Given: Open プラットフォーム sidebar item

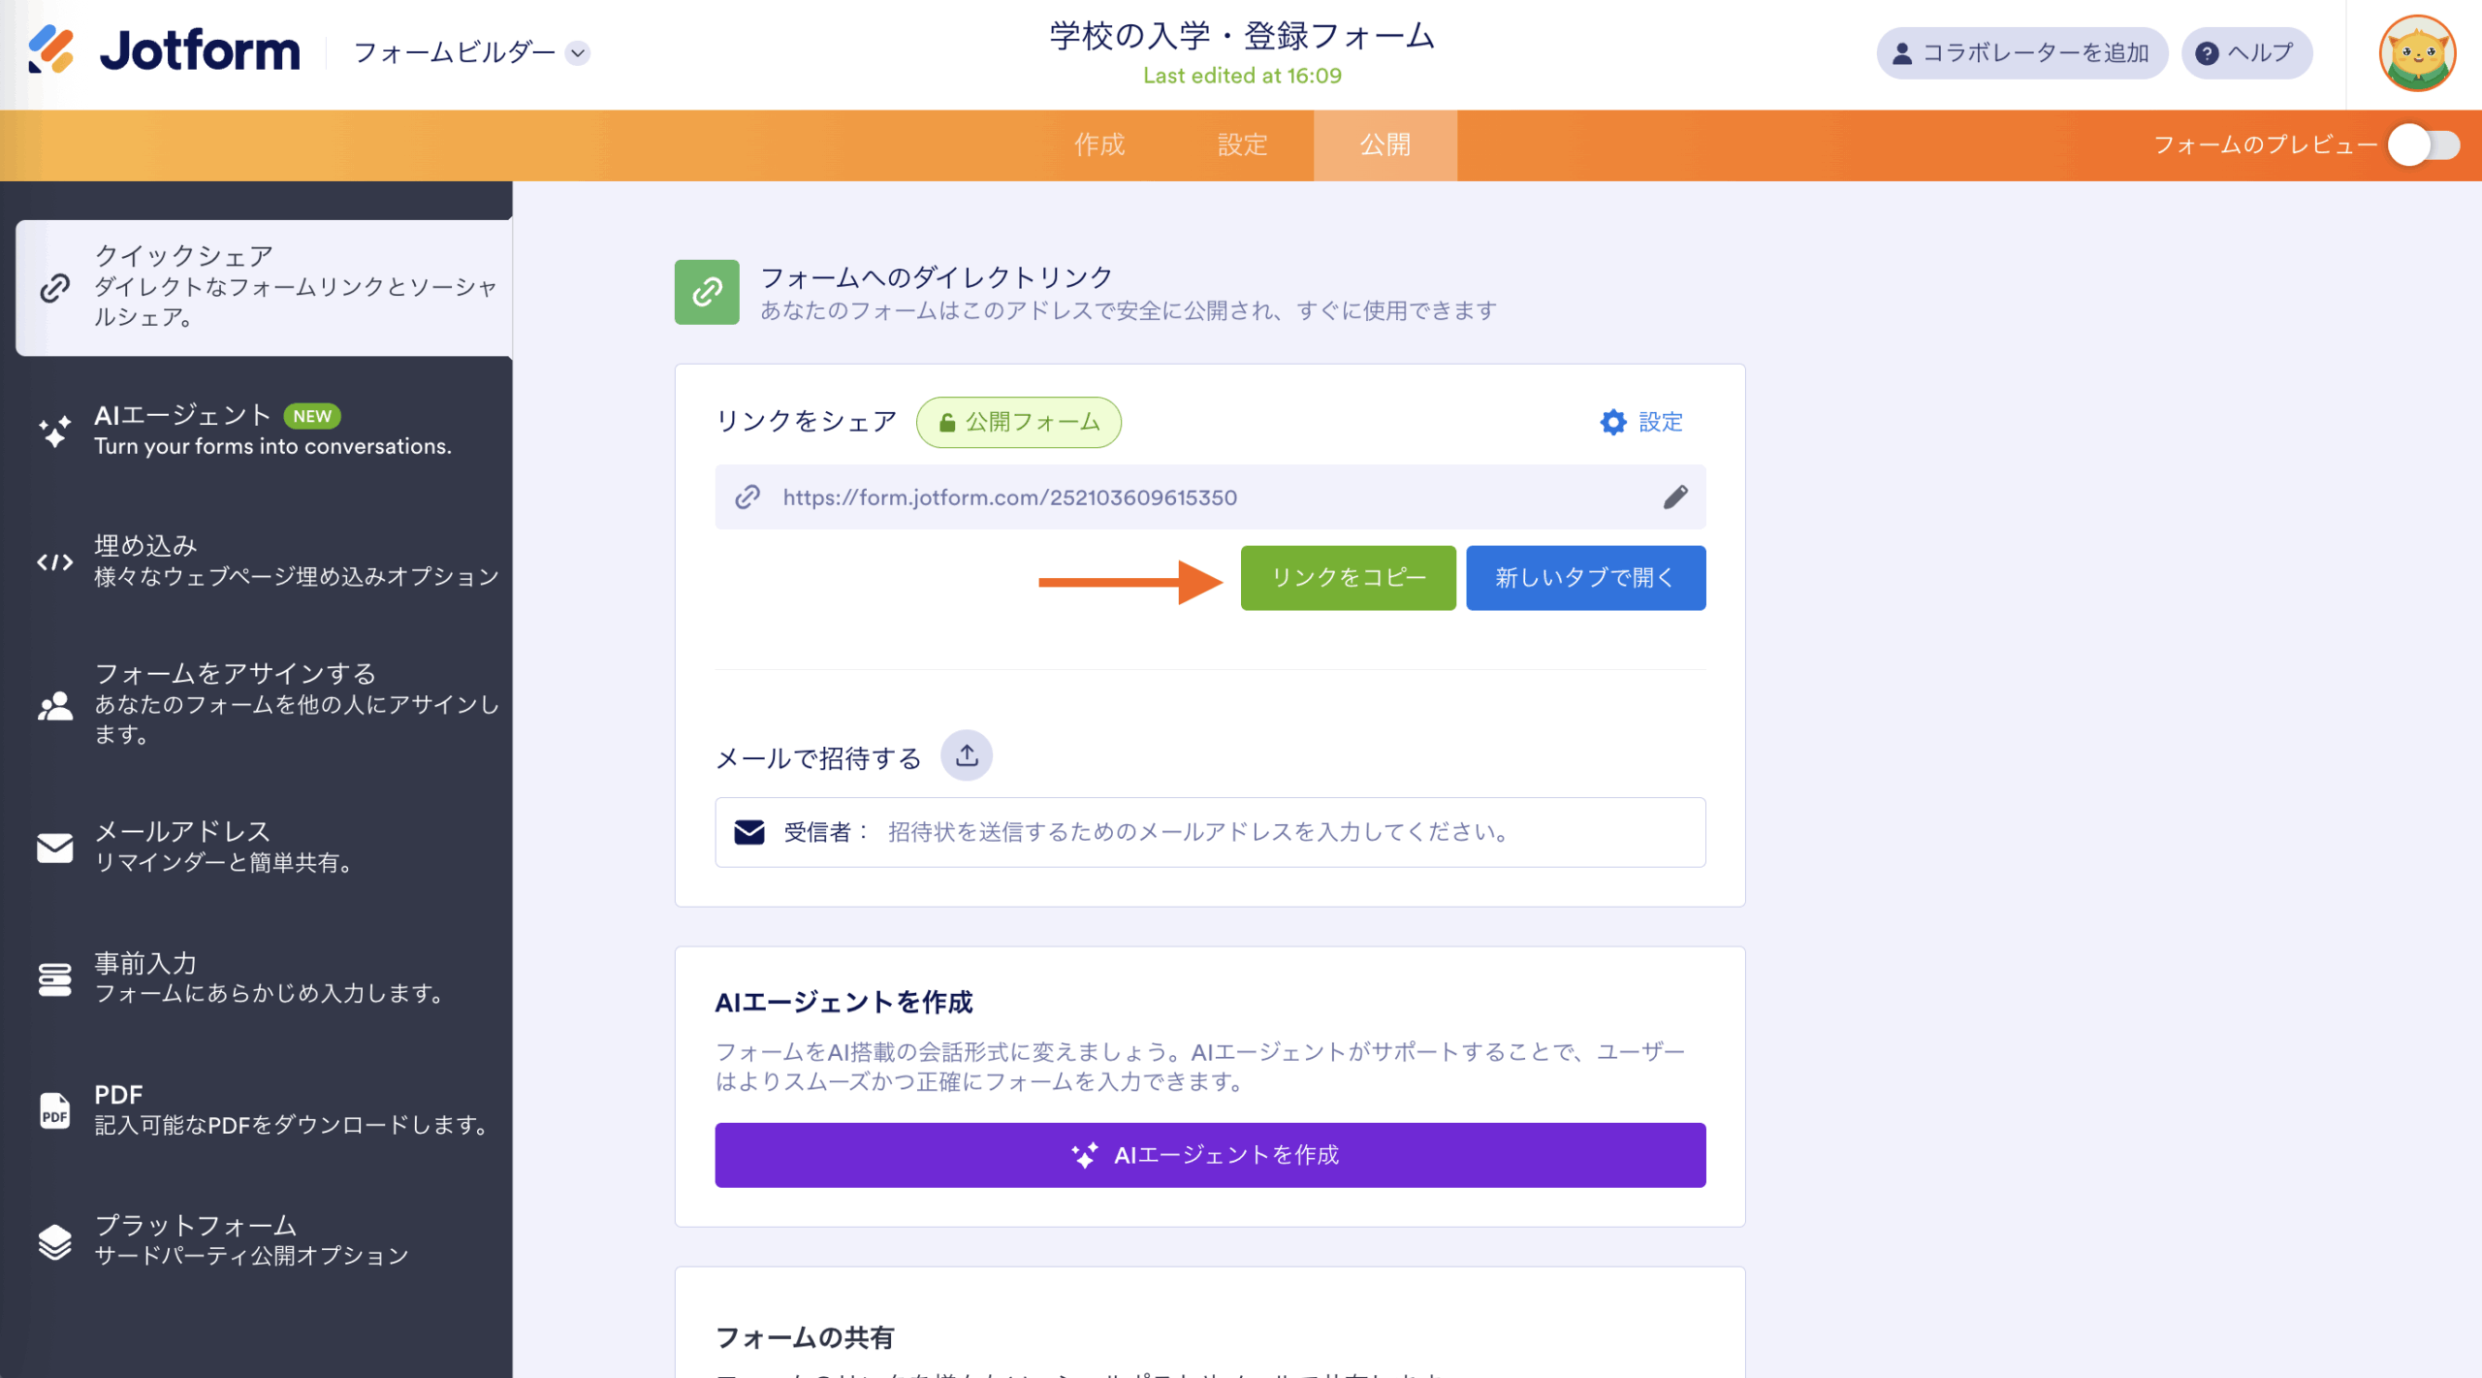Looking at the screenshot, I should [264, 1240].
